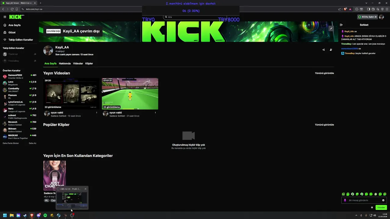The image size is (390, 219).
Task: Collapse list with Daha Az
Action: click(33, 143)
